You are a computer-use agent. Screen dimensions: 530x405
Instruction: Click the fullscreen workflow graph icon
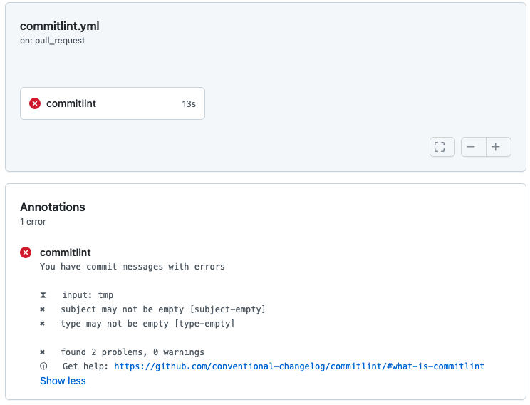442,147
